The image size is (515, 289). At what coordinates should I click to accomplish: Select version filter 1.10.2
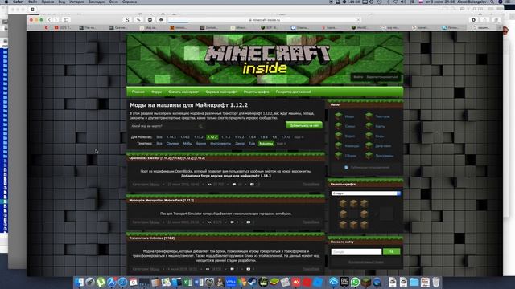pos(240,137)
